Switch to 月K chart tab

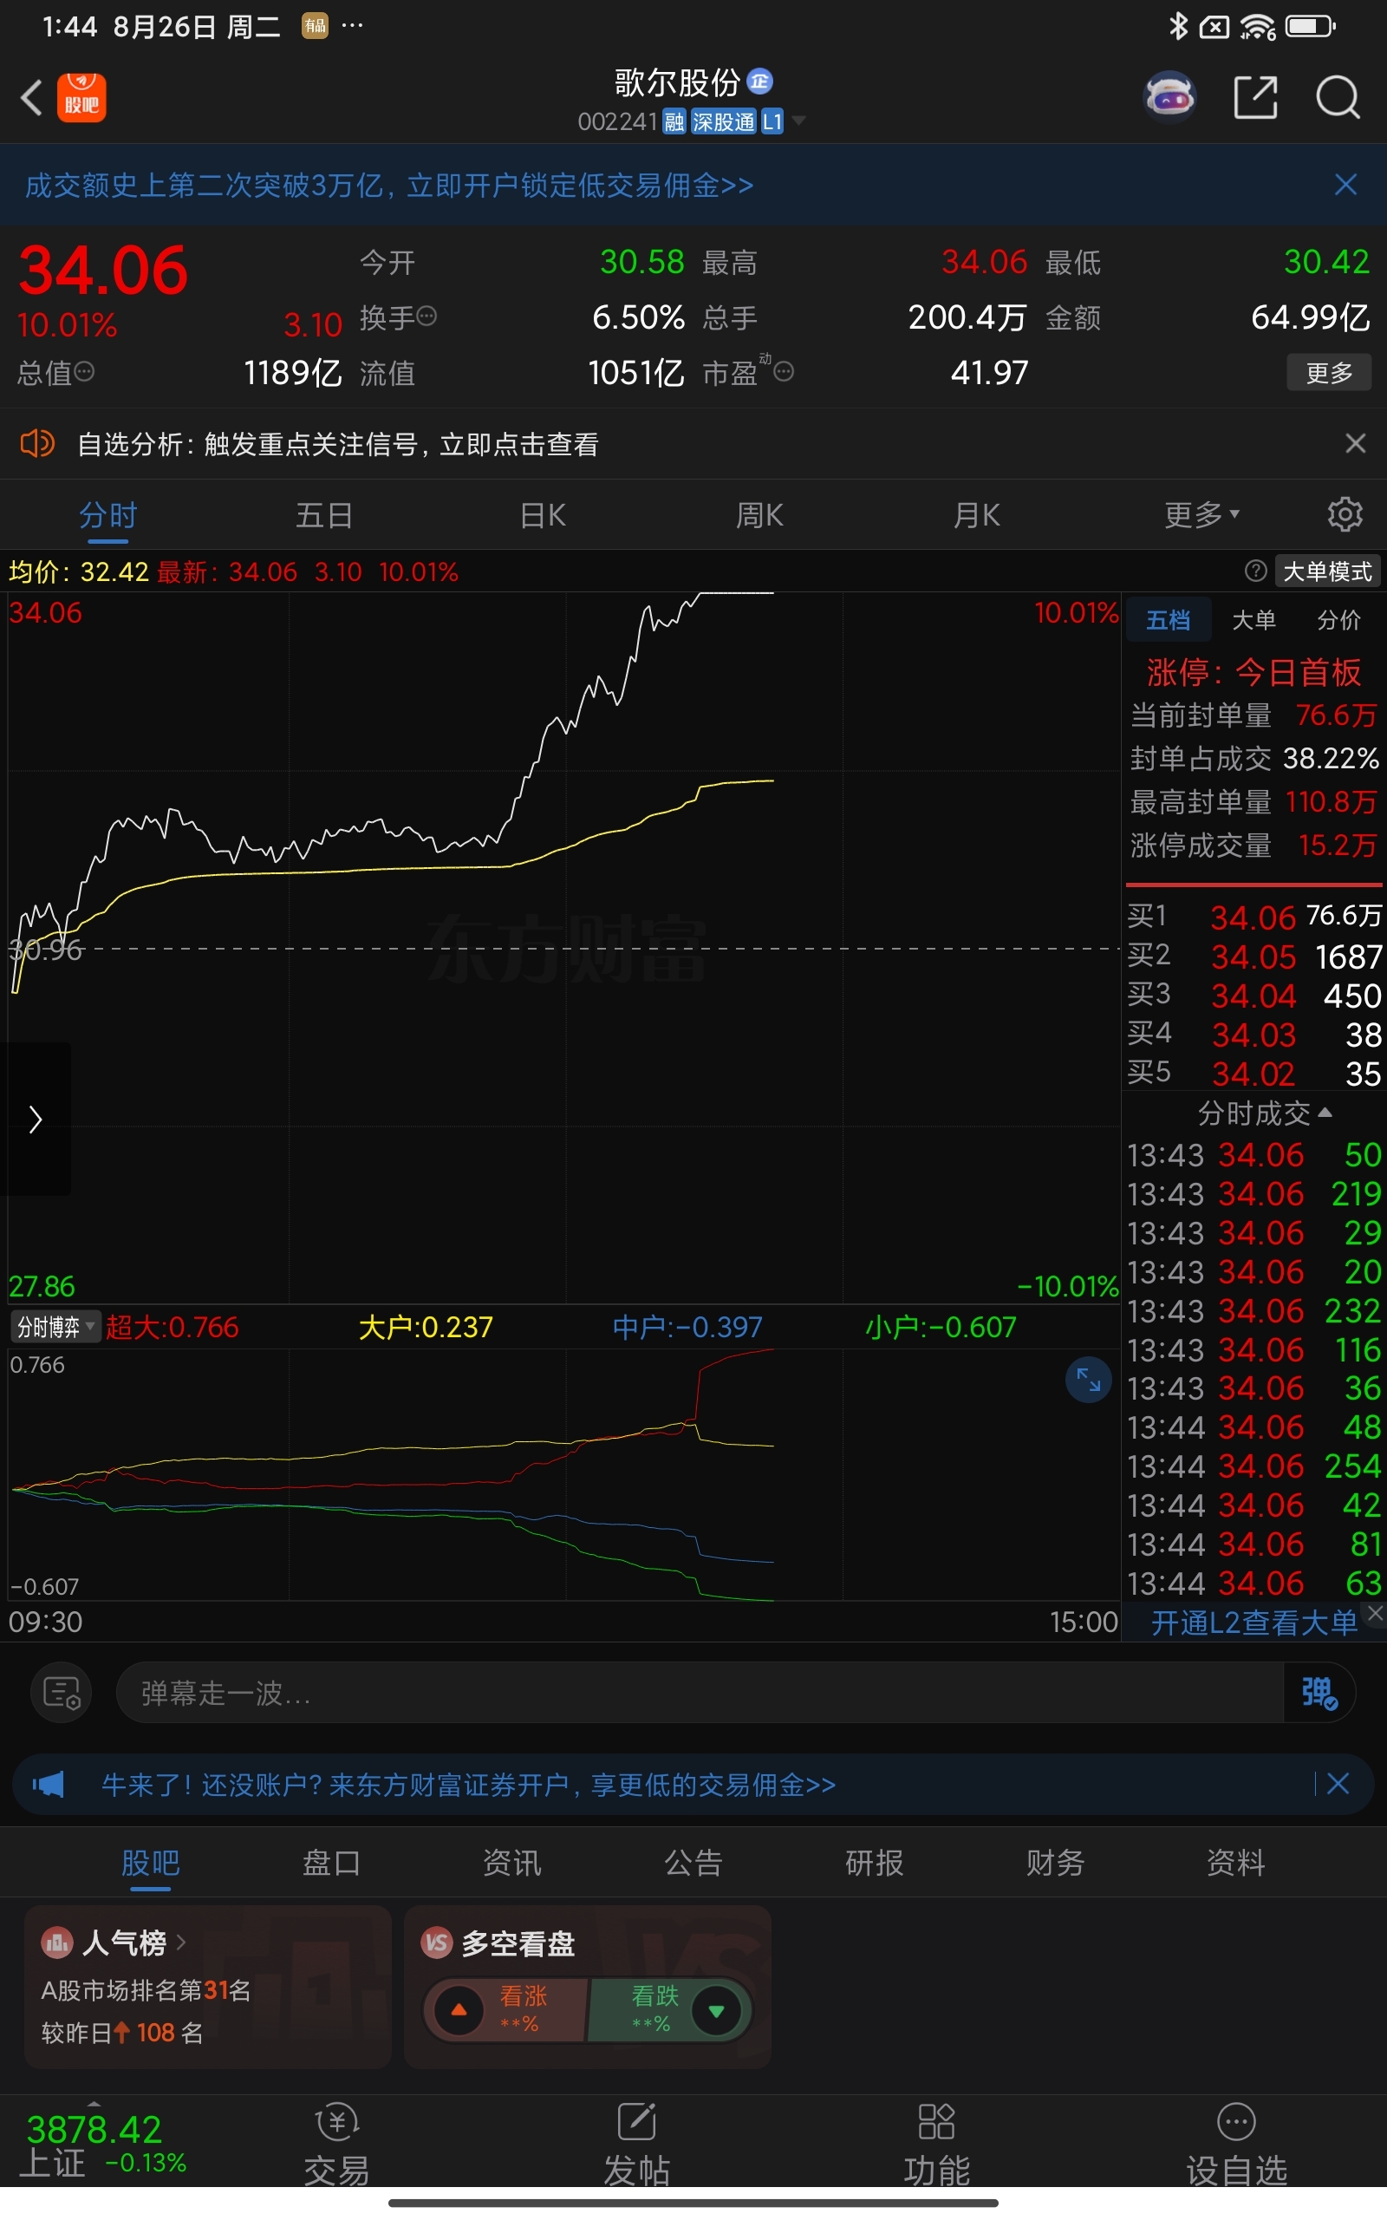977,514
